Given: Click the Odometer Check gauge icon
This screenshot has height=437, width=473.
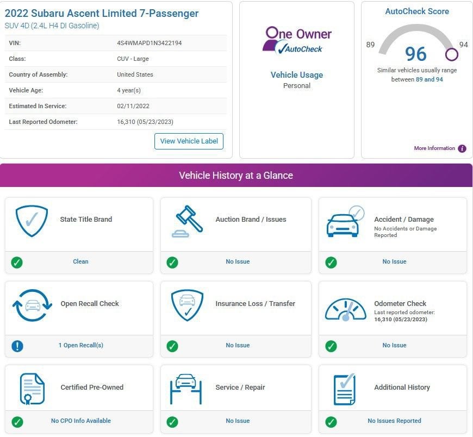Looking at the screenshot, I should click(x=346, y=309).
